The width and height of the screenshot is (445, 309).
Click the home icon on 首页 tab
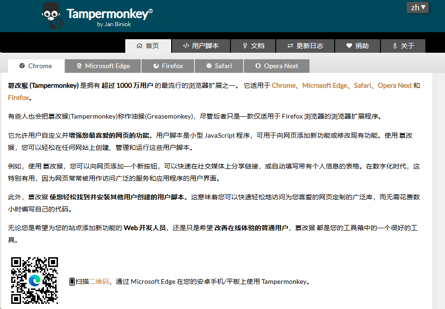pos(139,46)
